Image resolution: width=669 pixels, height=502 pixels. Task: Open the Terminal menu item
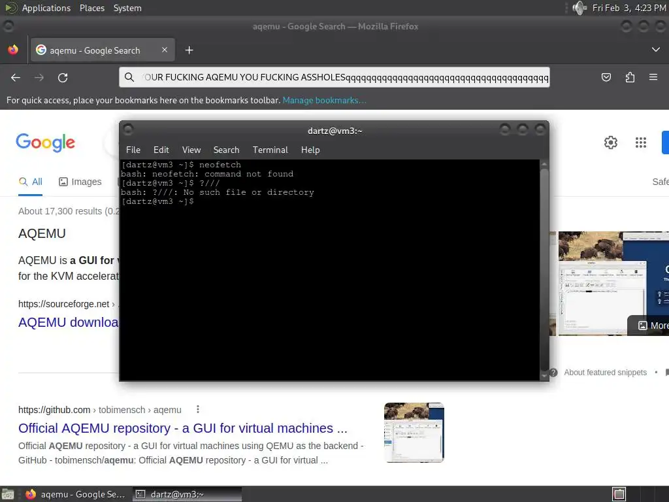270,150
